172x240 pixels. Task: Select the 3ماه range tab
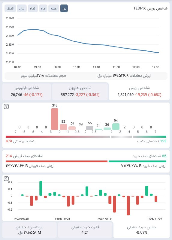33,8
